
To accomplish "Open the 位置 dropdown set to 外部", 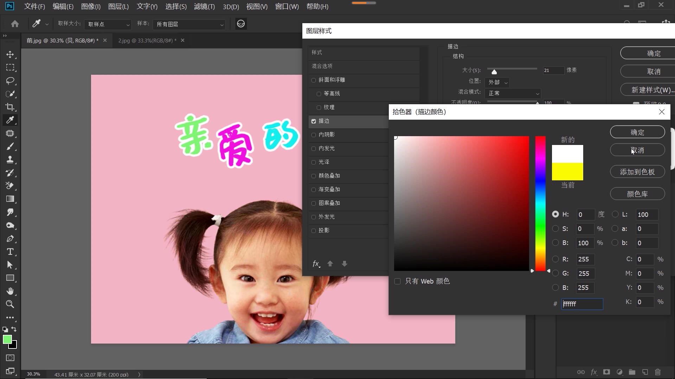I will click(497, 82).
